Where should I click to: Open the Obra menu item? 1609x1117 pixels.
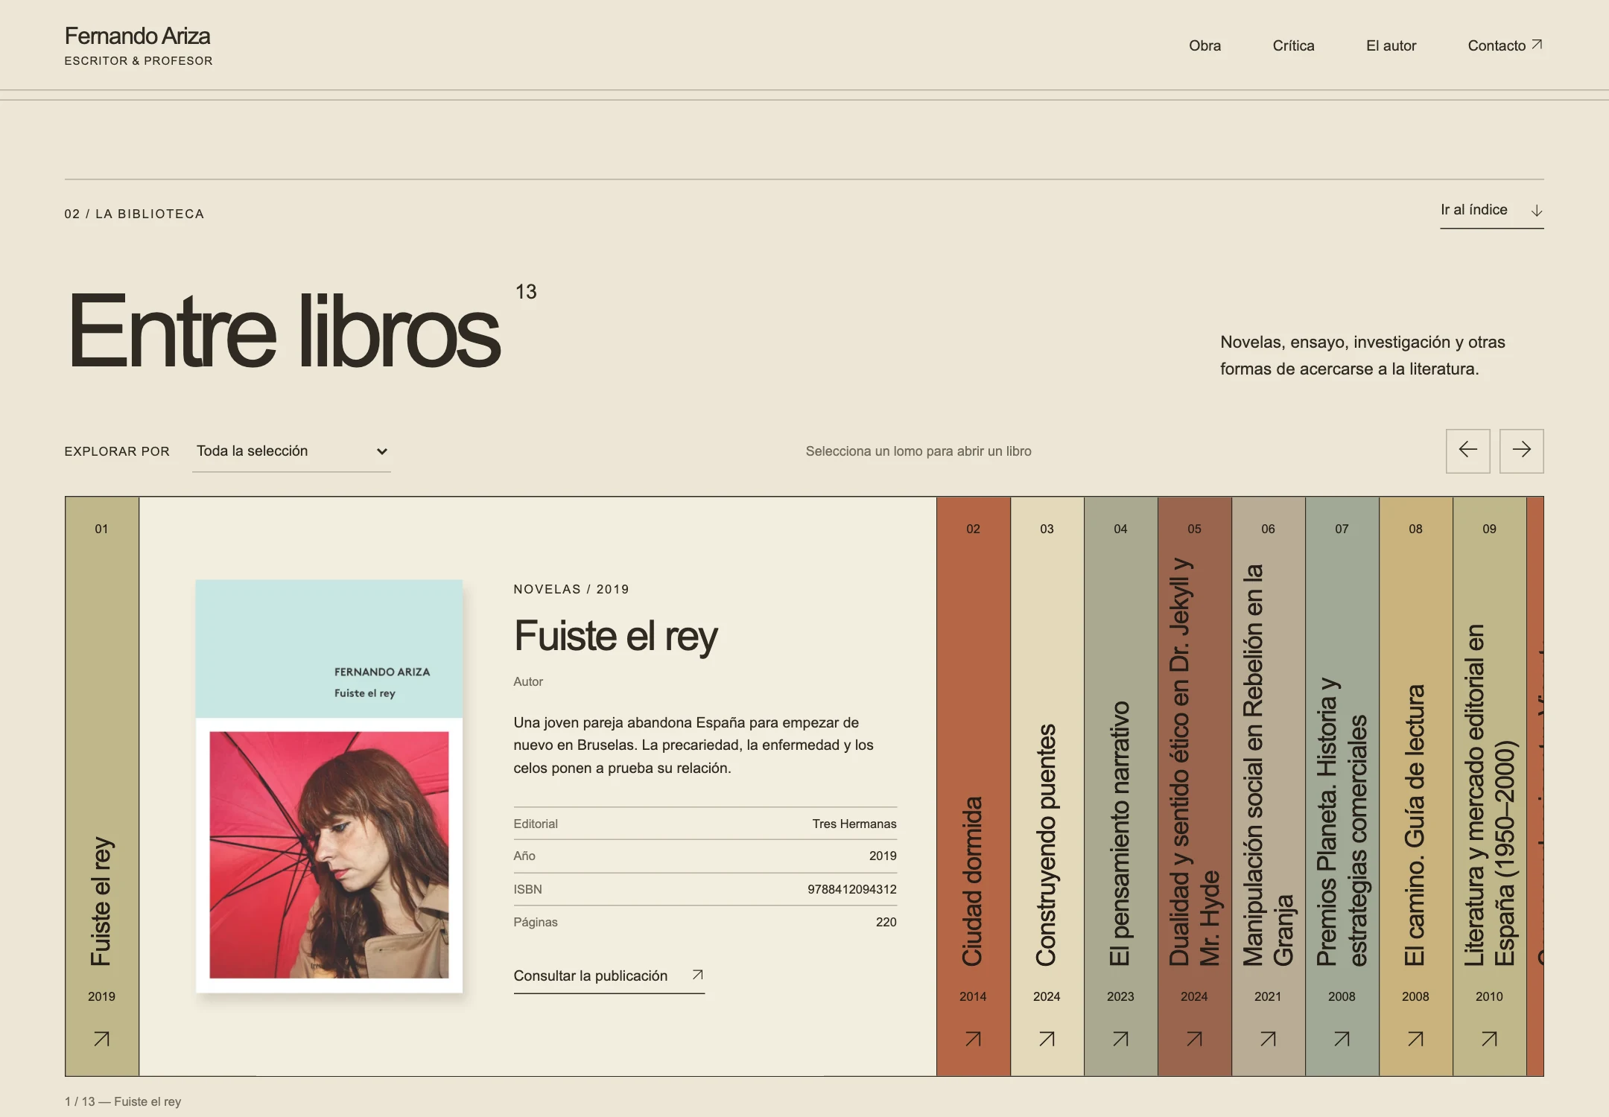pyautogui.click(x=1205, y=45)
